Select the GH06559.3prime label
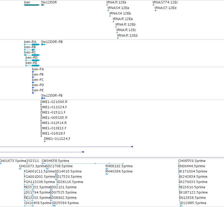The height and width of the screenshot is (207, 224). point(192,161)
